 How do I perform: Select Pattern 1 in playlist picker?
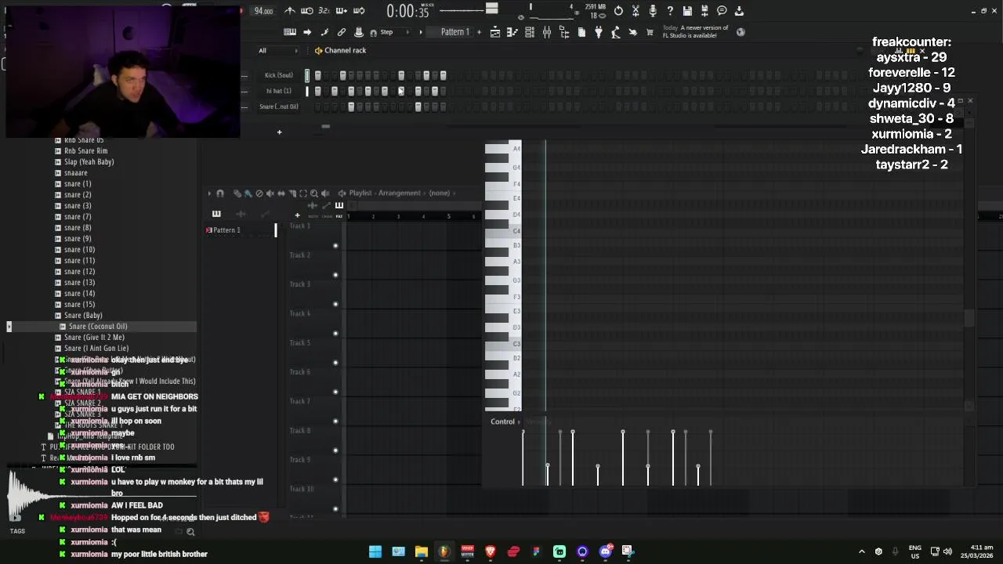226,230
